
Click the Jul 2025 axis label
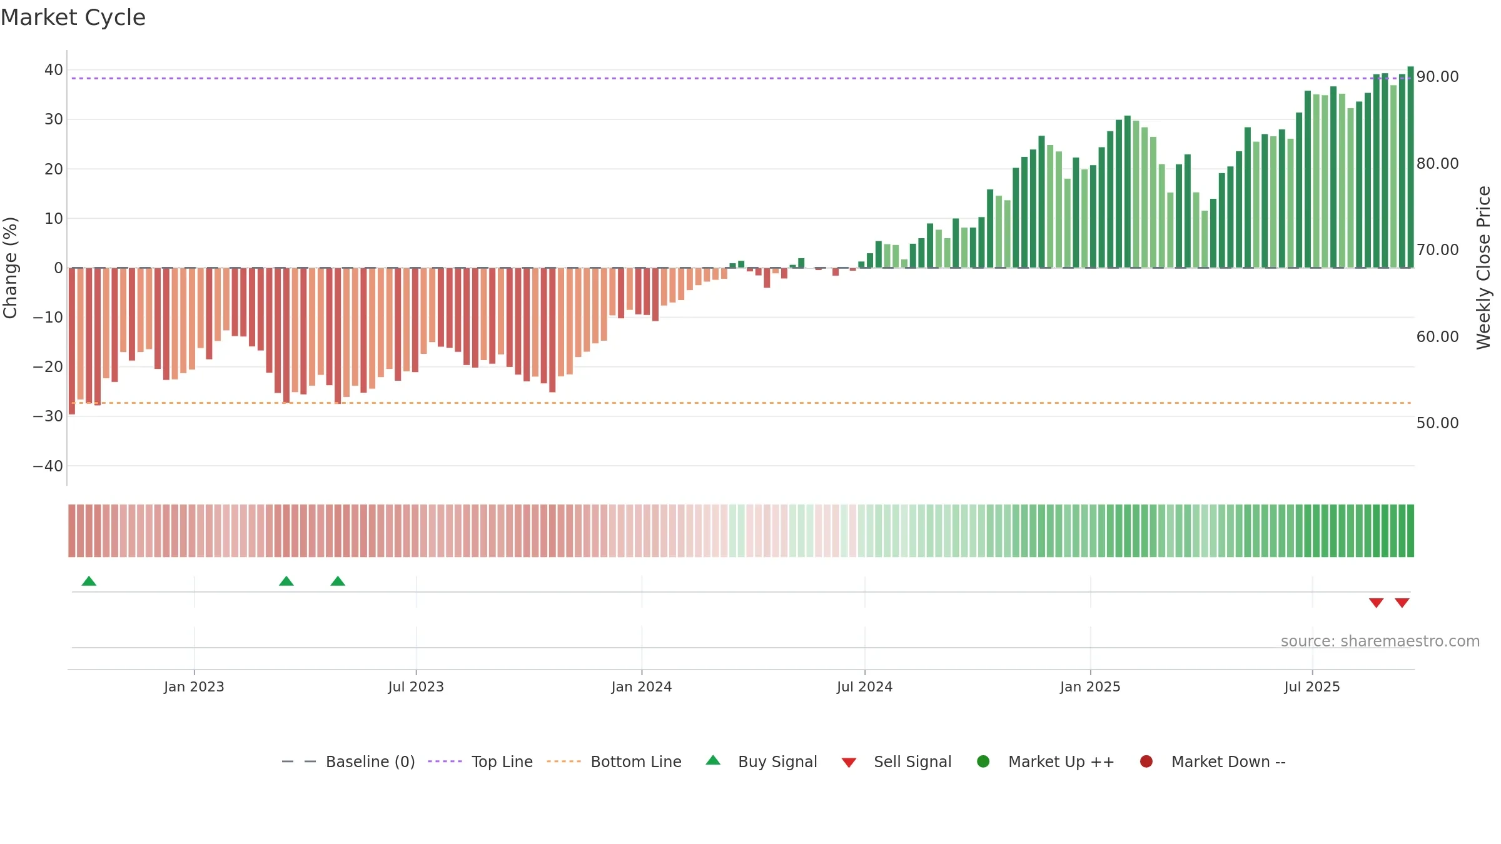coord(1312,686)
